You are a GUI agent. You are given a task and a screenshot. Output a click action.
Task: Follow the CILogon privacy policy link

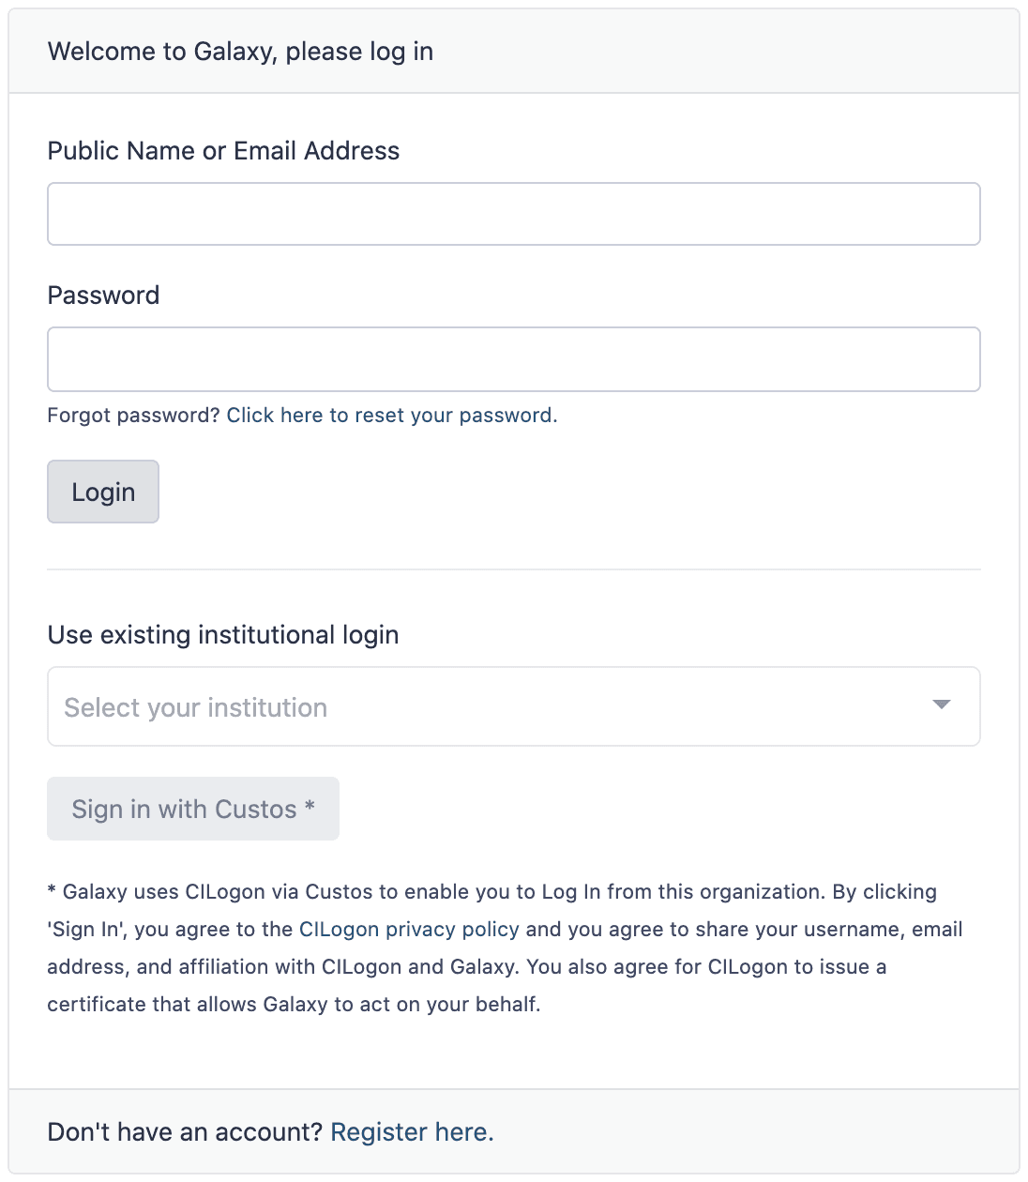(x=408, y=929)
